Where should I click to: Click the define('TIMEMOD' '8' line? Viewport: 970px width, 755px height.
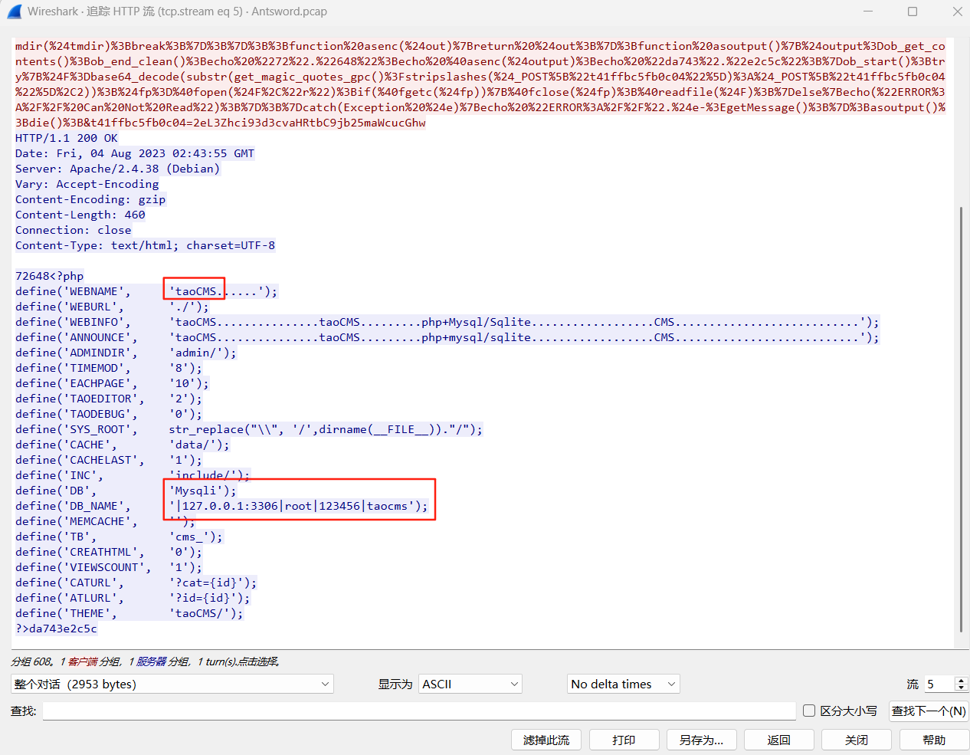[109, 368]
